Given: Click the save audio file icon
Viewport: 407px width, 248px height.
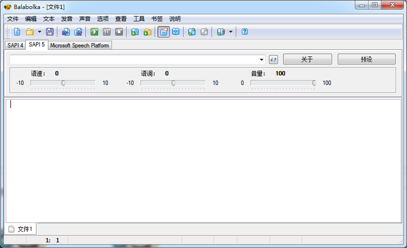Looking at the screenshot, I should click(x=66, y=32).
